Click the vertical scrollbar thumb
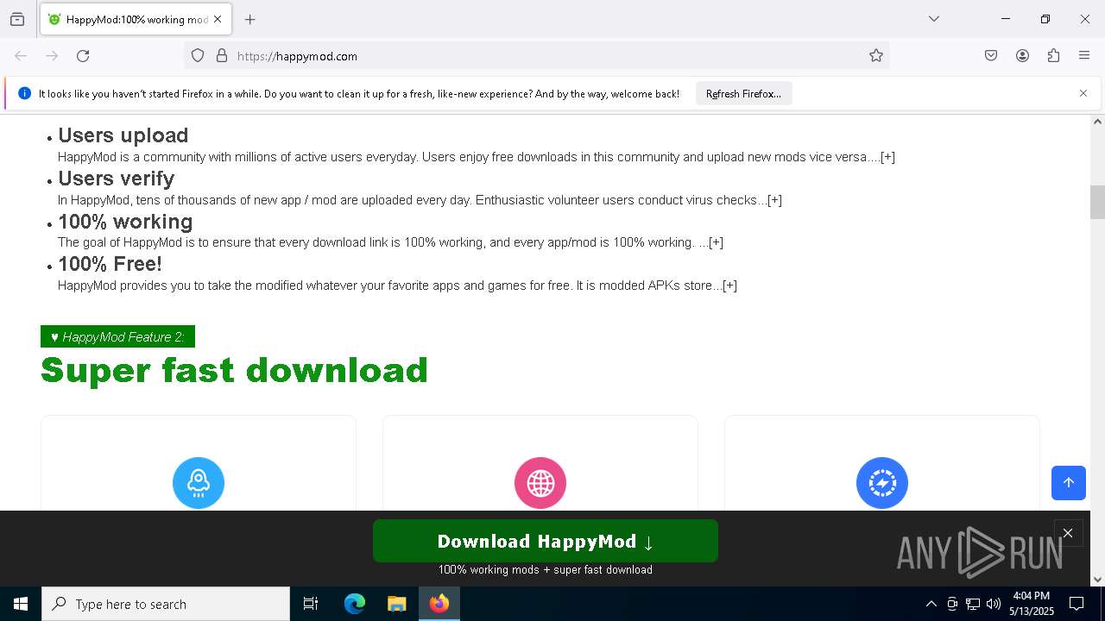Screen dimensions: 1105x621 pyautogui.click(x=1097, y=202)
